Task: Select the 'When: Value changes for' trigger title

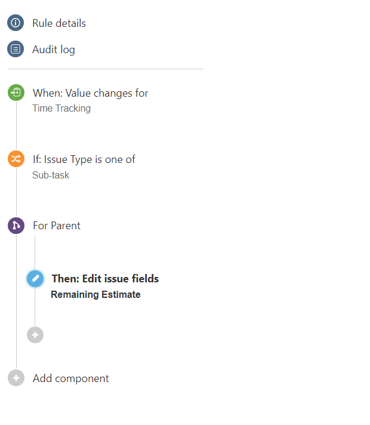Action: (x=91, y=93)
